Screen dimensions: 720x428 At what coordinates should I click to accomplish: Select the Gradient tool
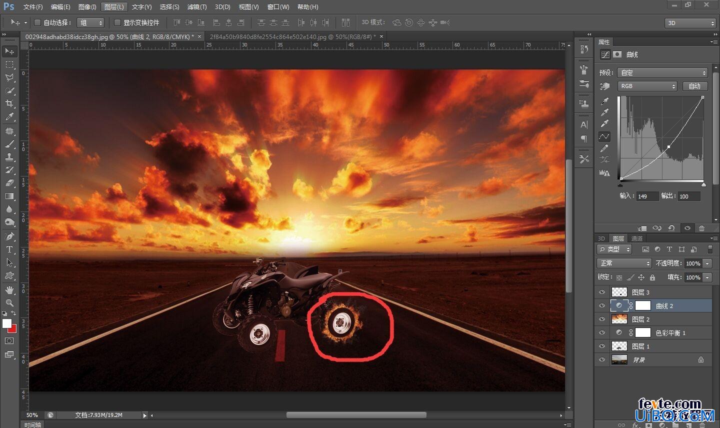tap(9, 196)
